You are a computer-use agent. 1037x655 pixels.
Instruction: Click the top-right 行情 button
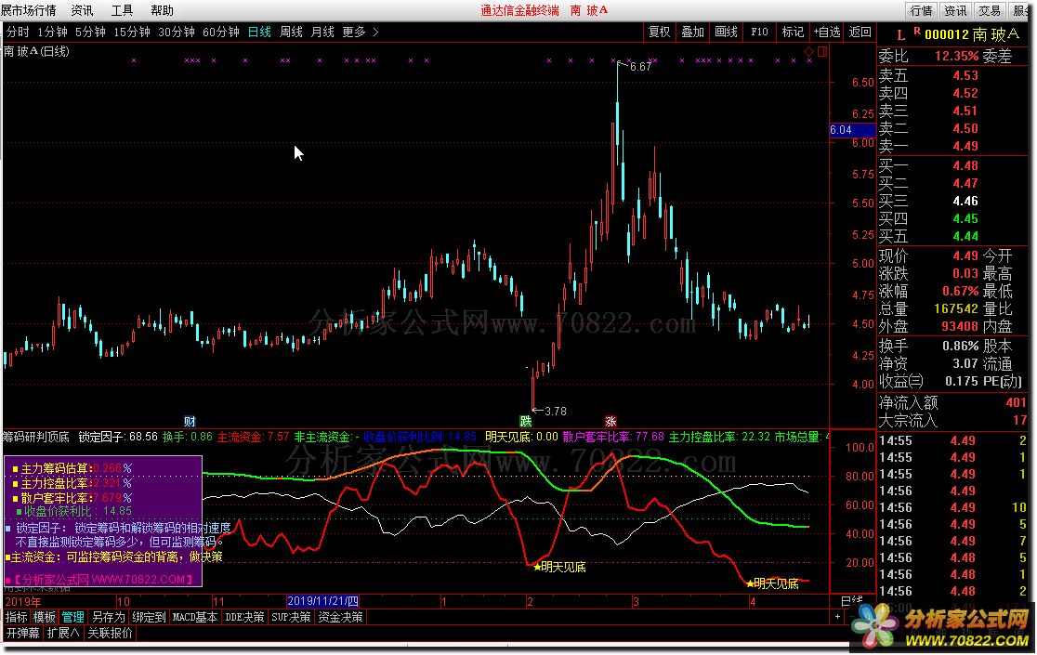tap(921, 10)
